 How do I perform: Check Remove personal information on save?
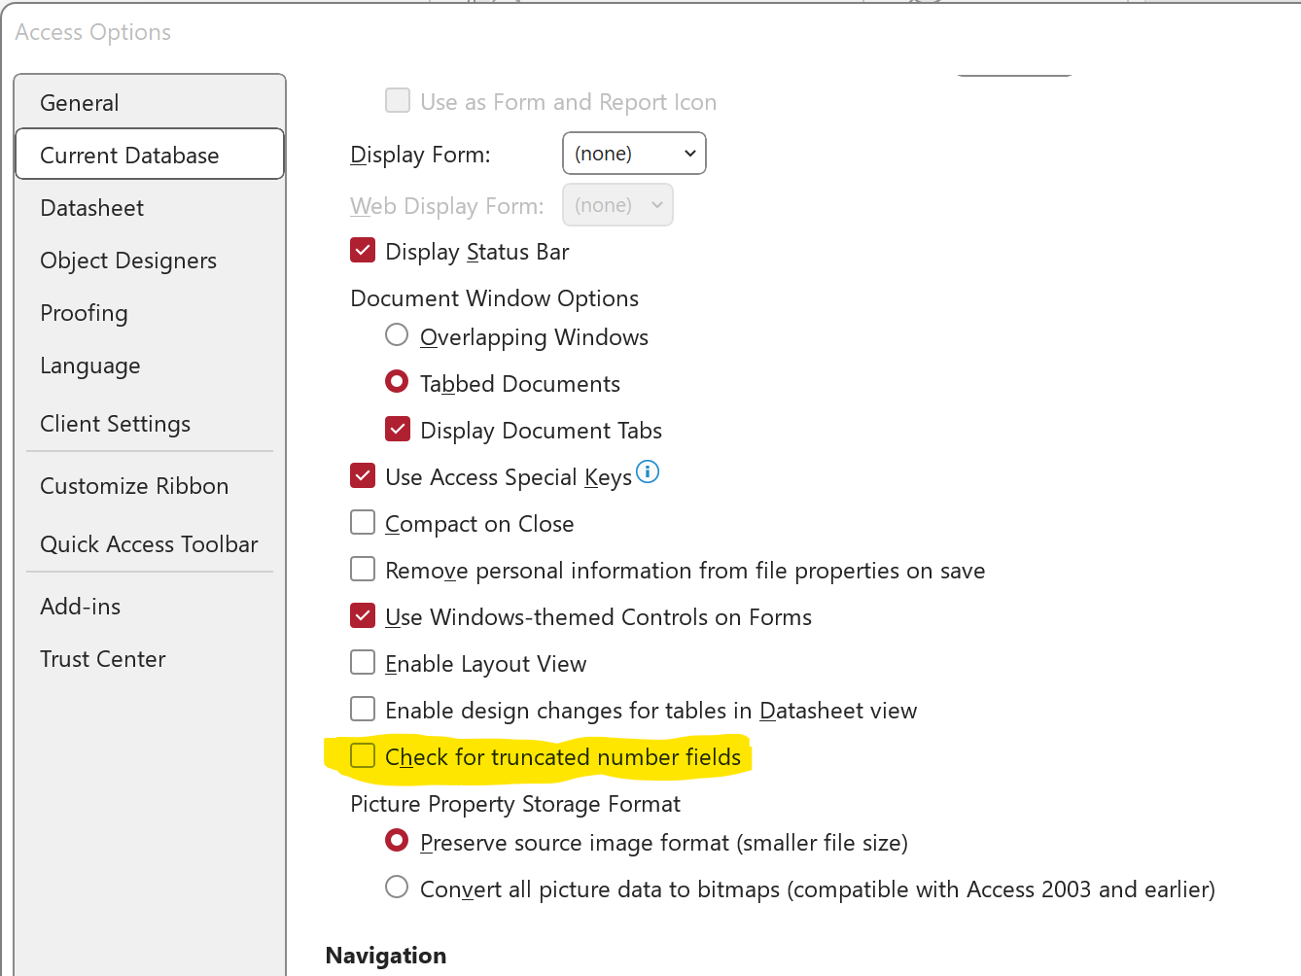point(363,570)
